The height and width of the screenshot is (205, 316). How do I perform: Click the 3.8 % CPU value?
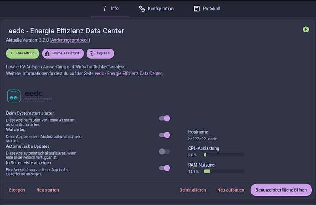point(192,155)
